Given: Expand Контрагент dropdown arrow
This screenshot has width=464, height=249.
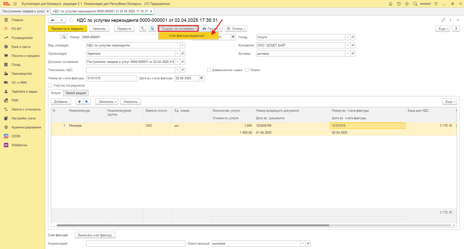Looking at the screenshot, I should [x=348, y=45].
